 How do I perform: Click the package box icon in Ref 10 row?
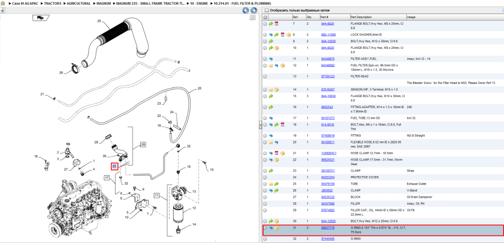pyautogui.click(x=276, y=48)
